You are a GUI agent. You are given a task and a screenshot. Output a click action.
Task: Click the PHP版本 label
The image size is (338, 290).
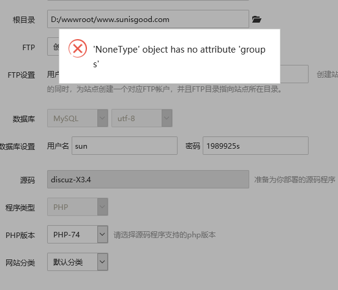[x=20, y=236]
